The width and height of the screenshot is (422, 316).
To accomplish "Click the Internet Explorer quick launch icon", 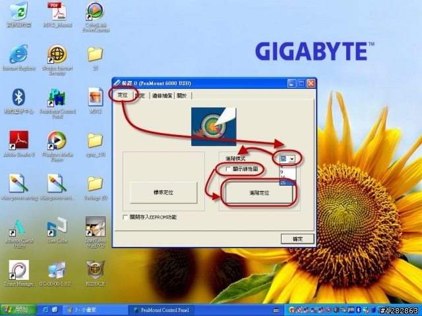I will [45, 310].
